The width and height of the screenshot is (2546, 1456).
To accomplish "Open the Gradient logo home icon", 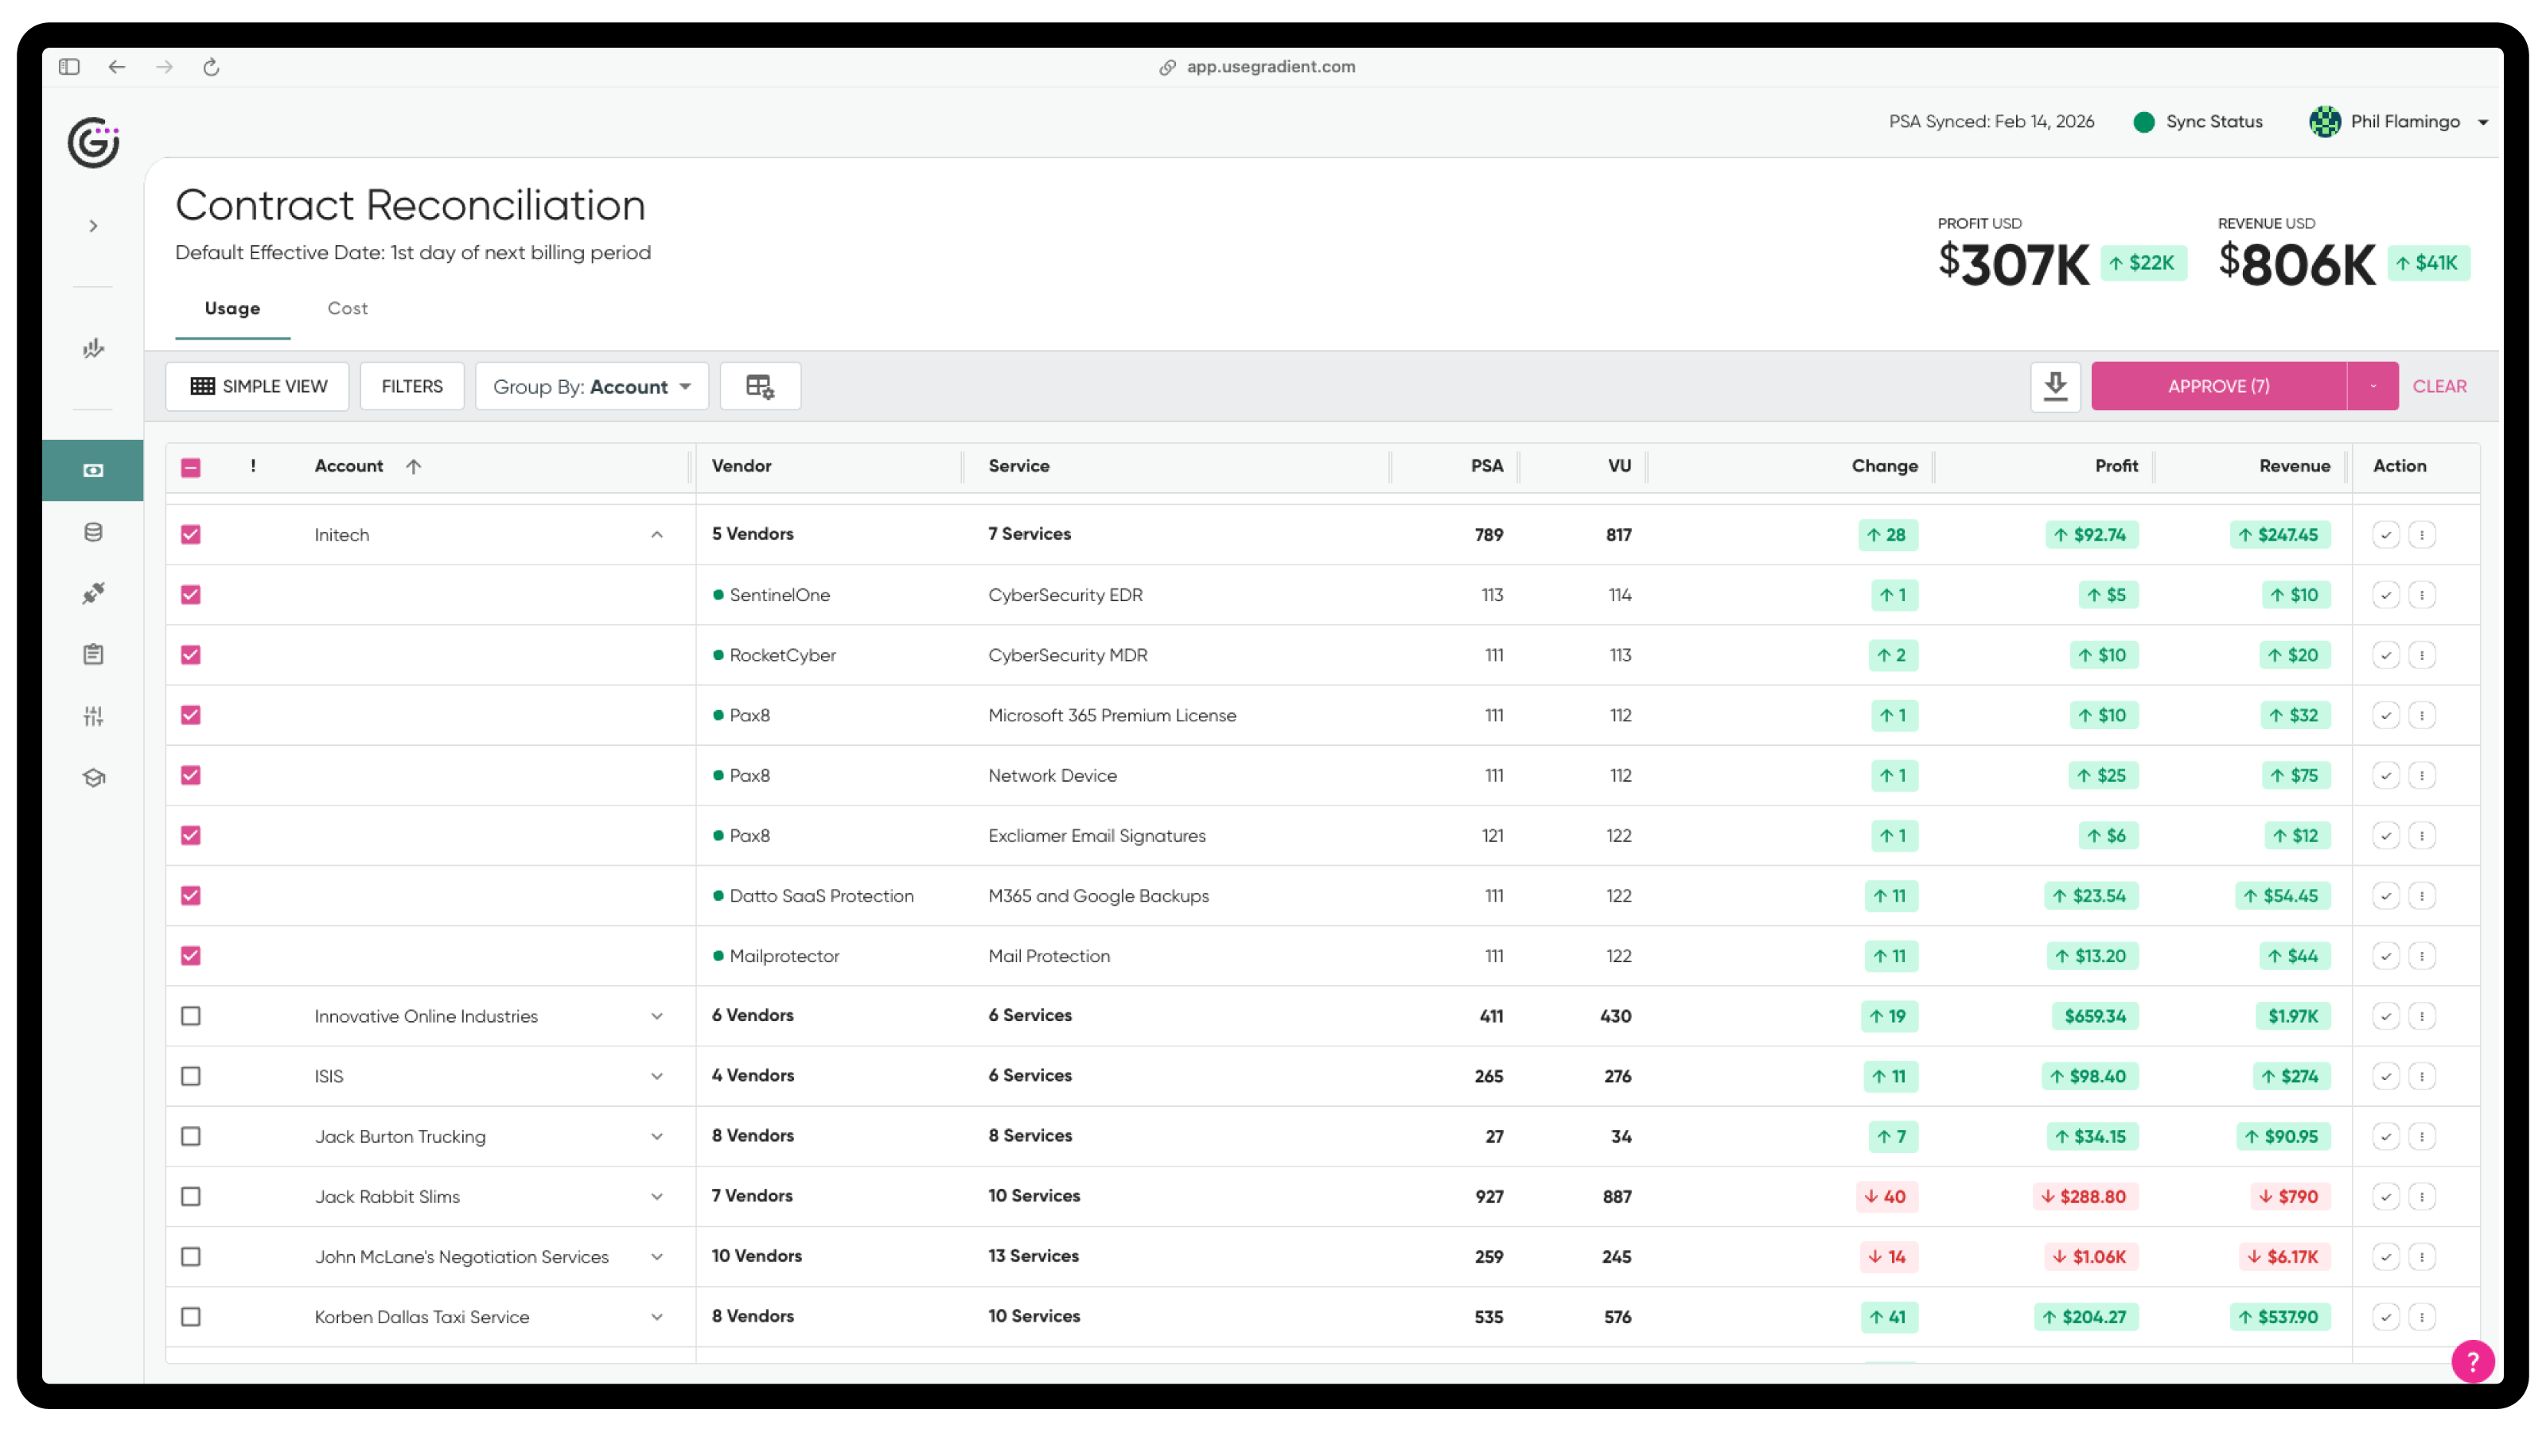I will coord(92,143).
